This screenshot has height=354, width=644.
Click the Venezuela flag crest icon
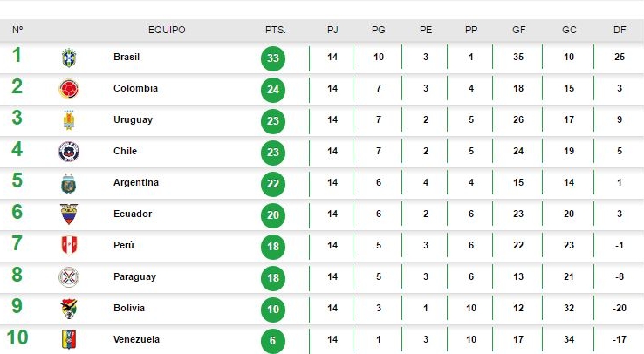click(69, 339)
